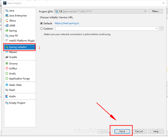Select the Empty Project icon
168x137 pixels.
click(x=7, y=103)
